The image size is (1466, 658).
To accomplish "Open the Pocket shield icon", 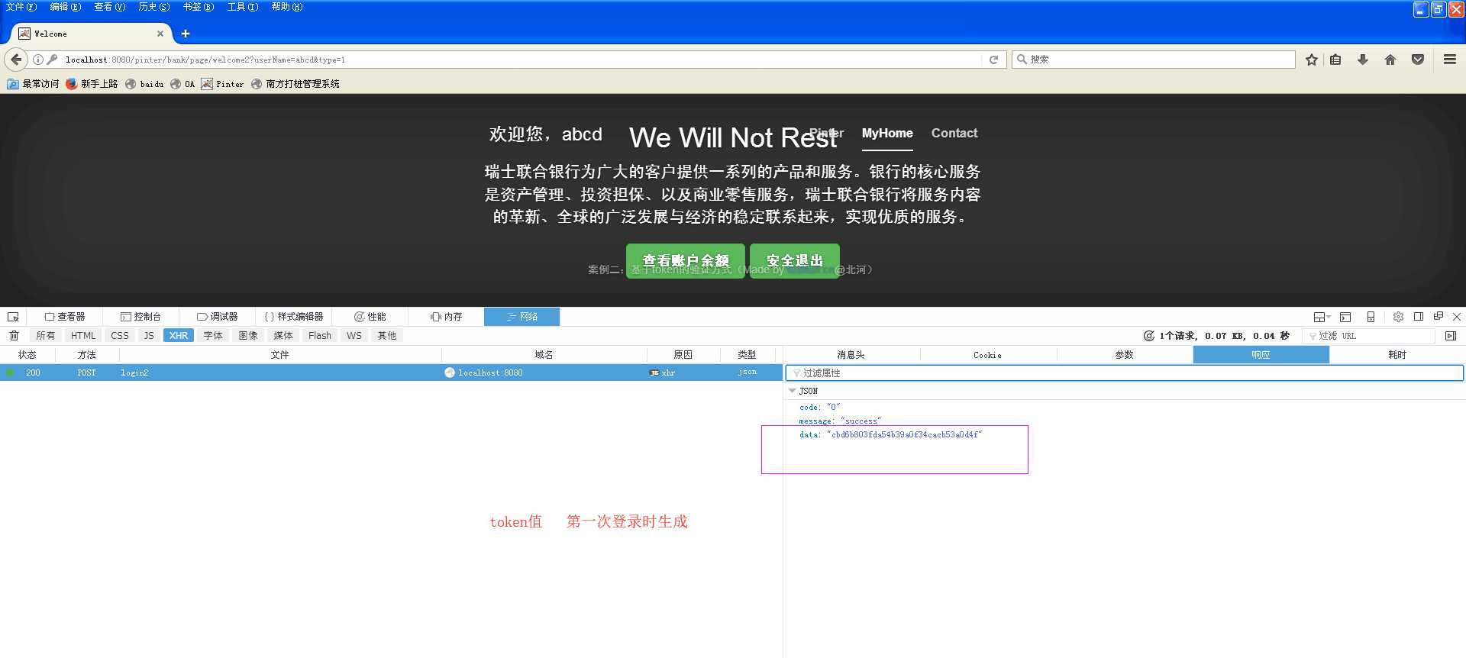I will (1418, 60).
